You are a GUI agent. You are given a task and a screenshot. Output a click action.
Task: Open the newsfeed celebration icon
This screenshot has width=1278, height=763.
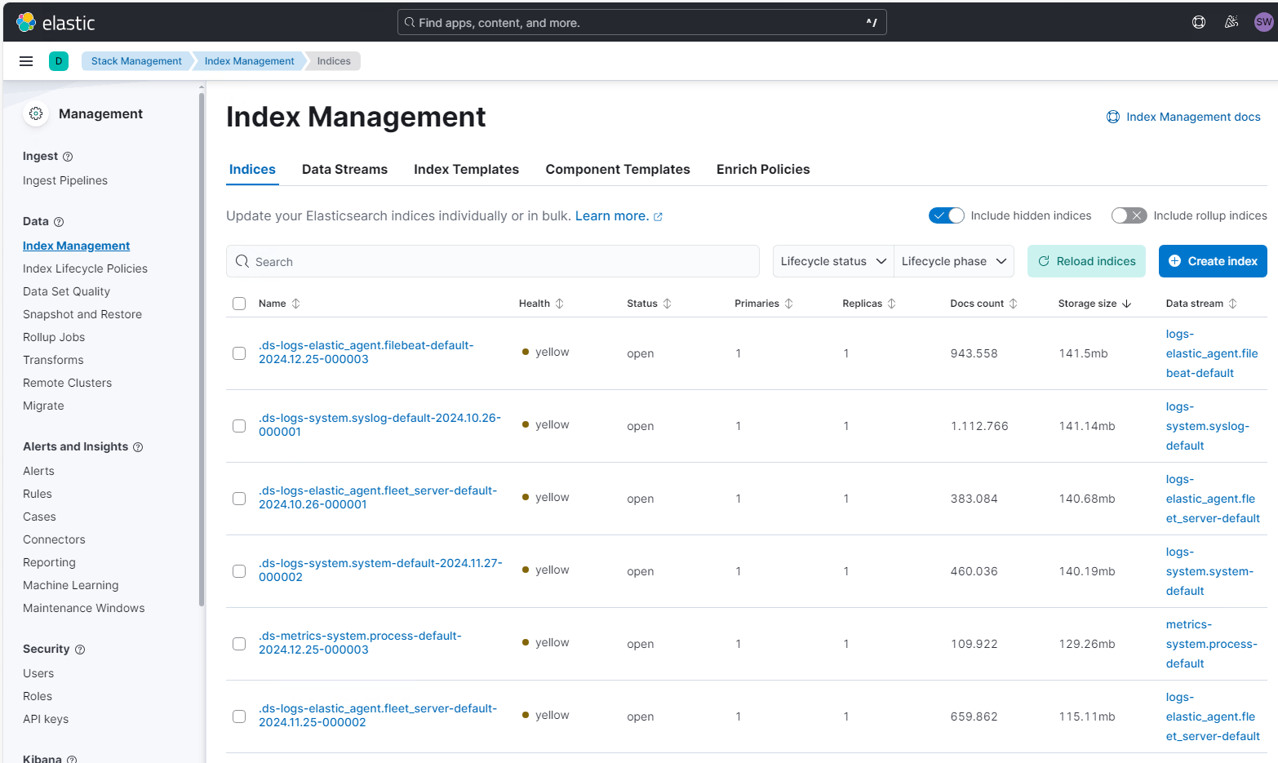[1231, 22]
